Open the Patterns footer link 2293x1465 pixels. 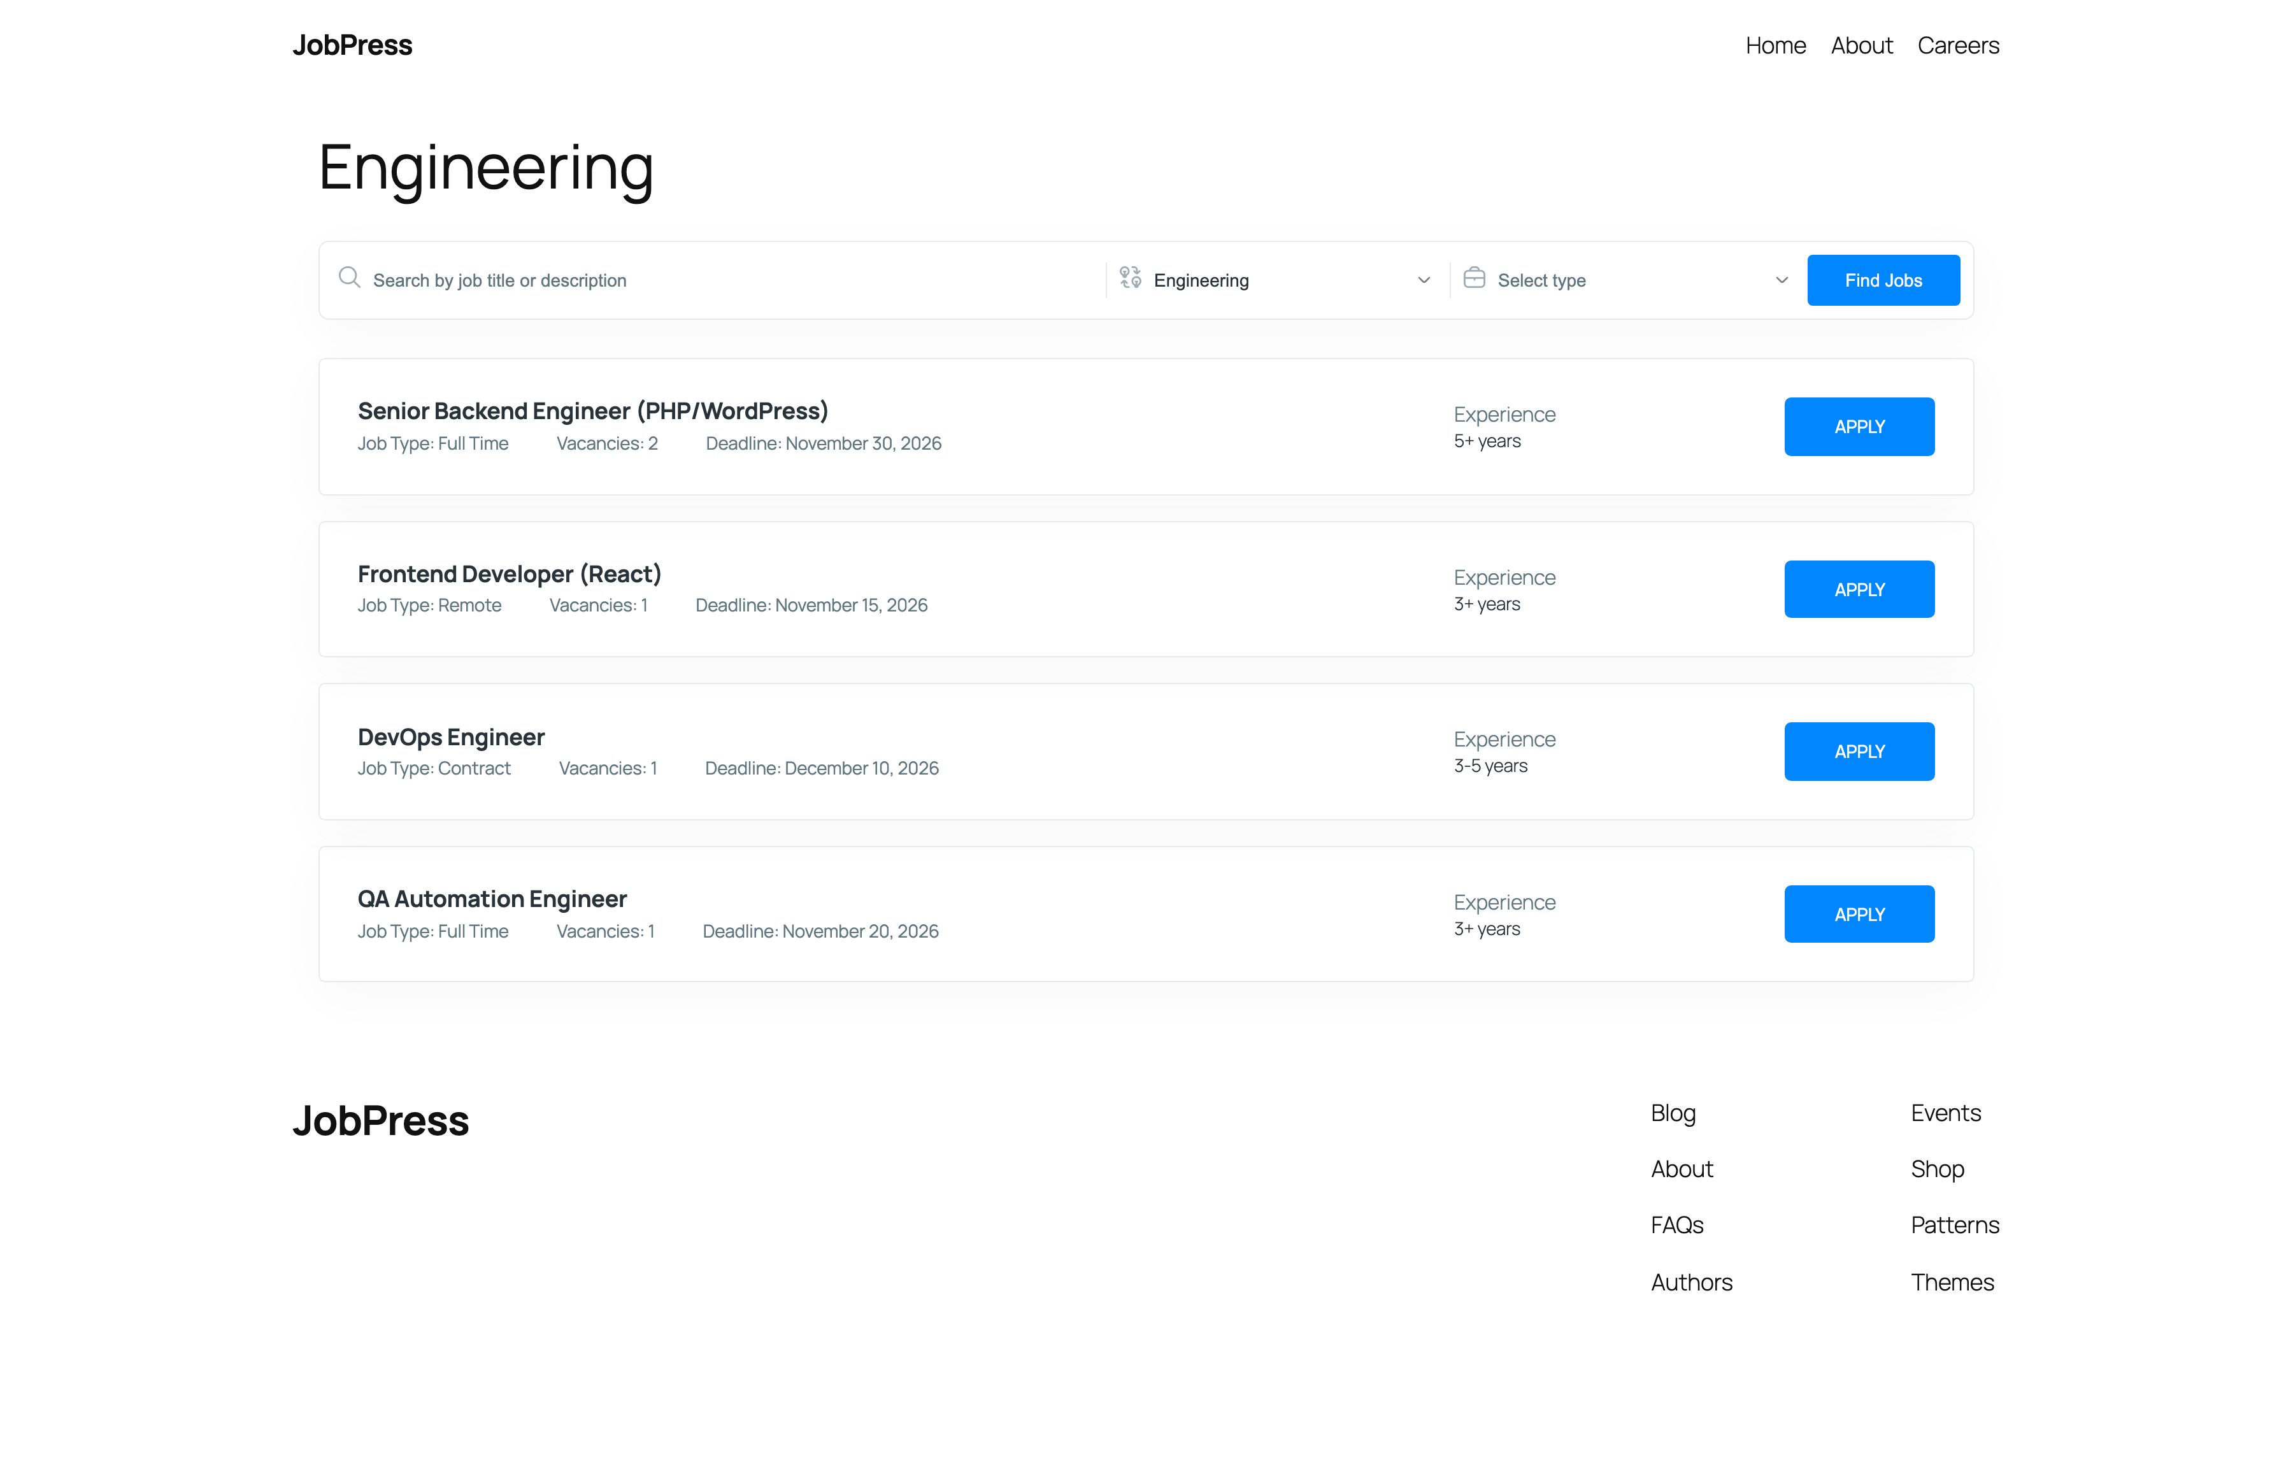(x=1955, y=1225)
